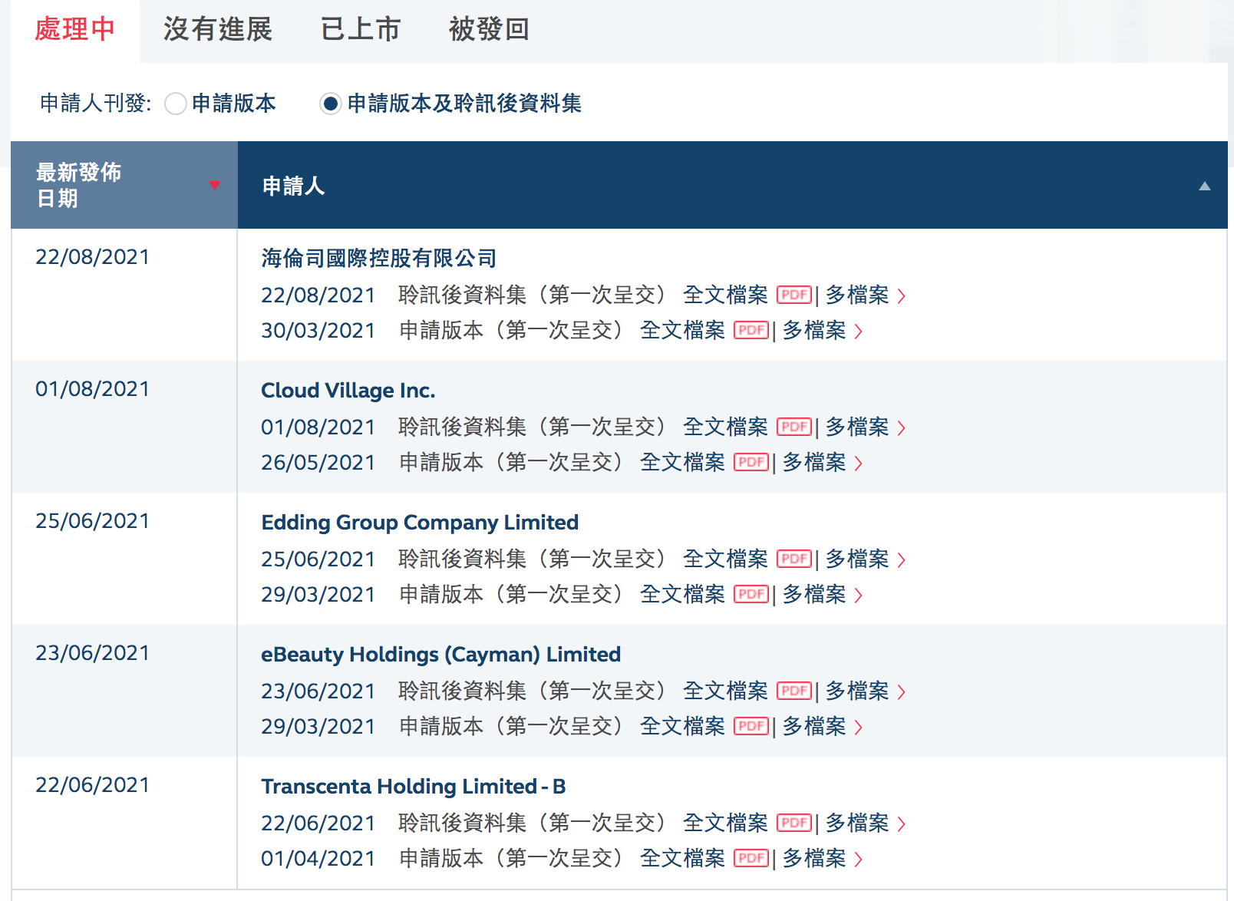Screen dimensions: 1234x901
Task: Open 海倫司國際控股有限公司 applicant link
Action: (x=379, y=259)
